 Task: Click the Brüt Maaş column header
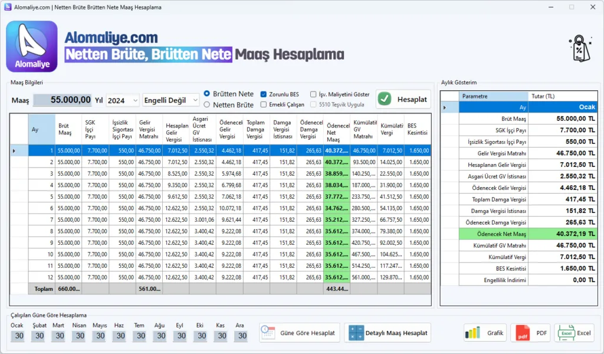pyautogui.click(x=68, y=129)
